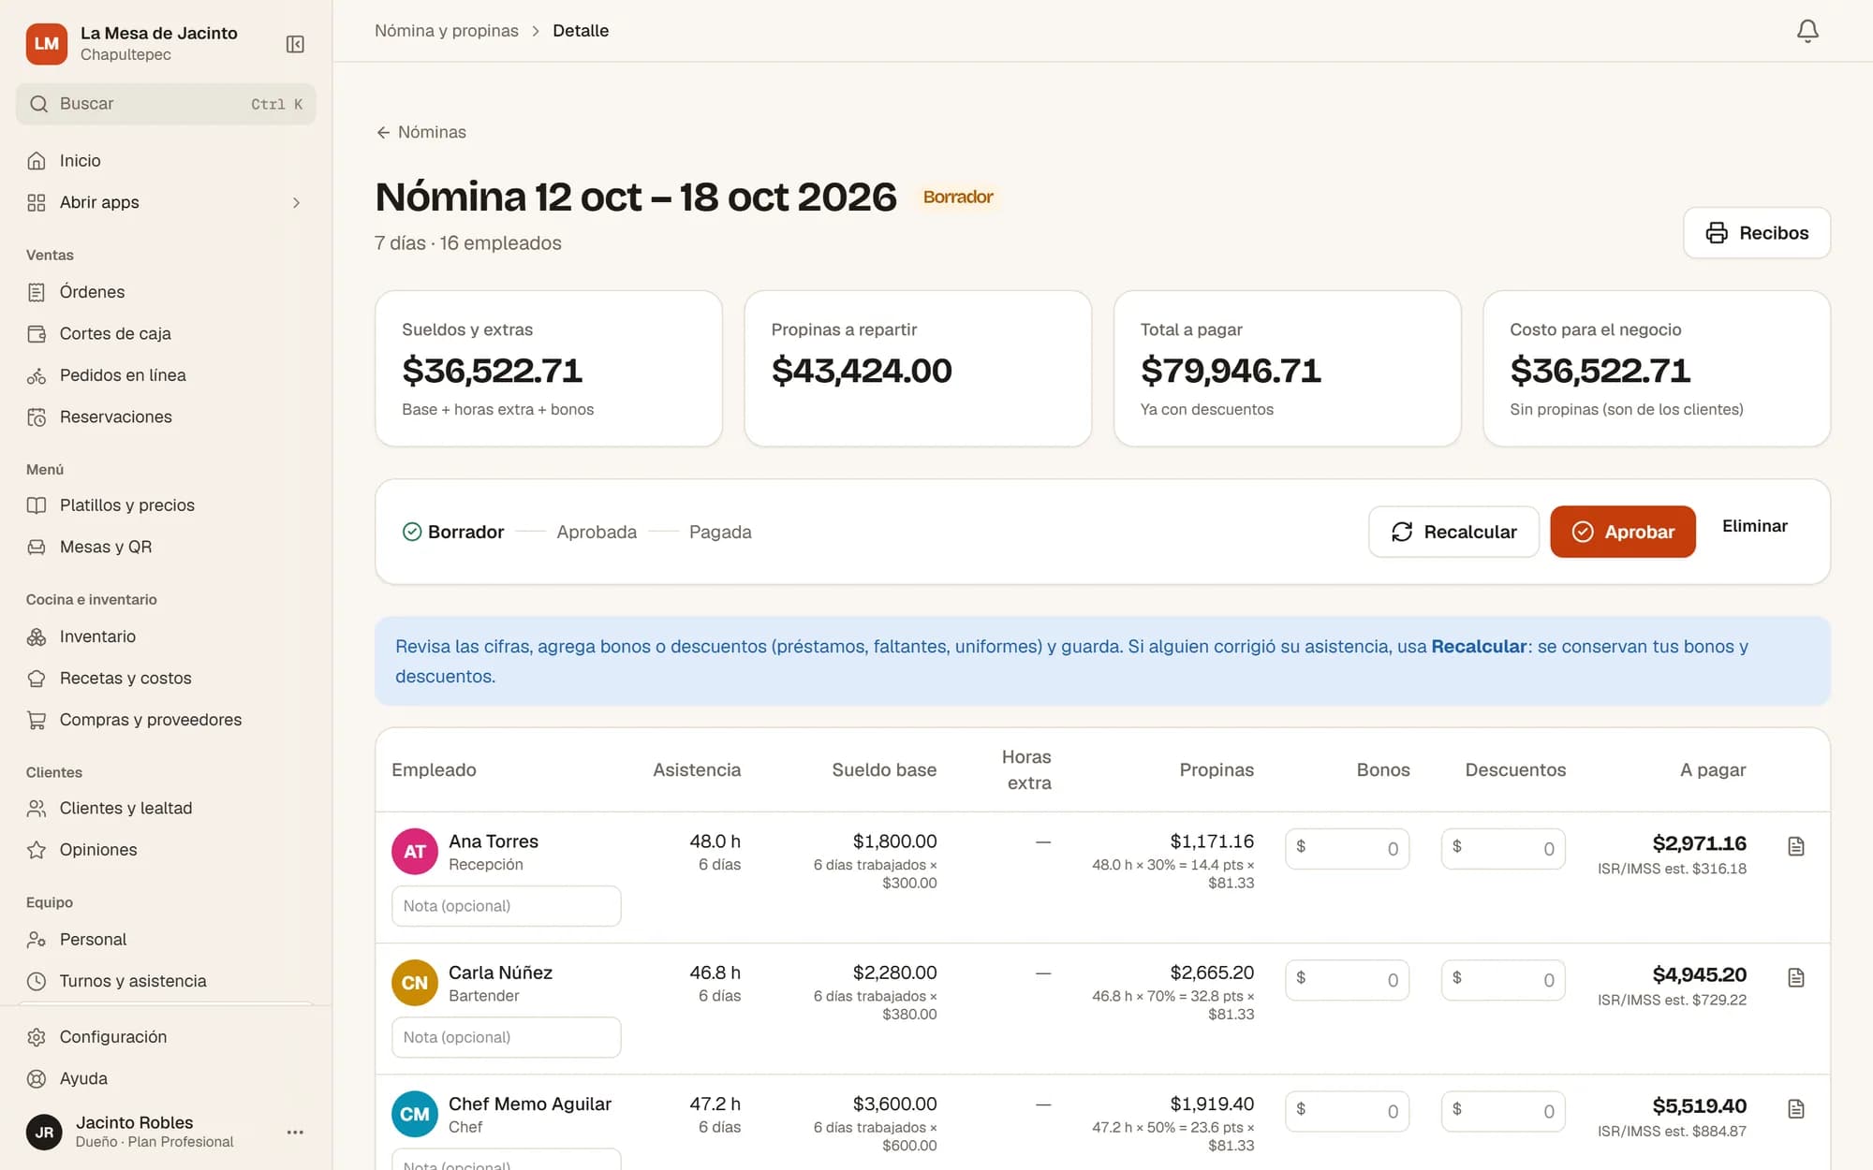Image resolution: width=1873 pixels, height=1170 pixels.
Task: Open receipt icon for Carla Núñez row
Action: point(1795,977)
